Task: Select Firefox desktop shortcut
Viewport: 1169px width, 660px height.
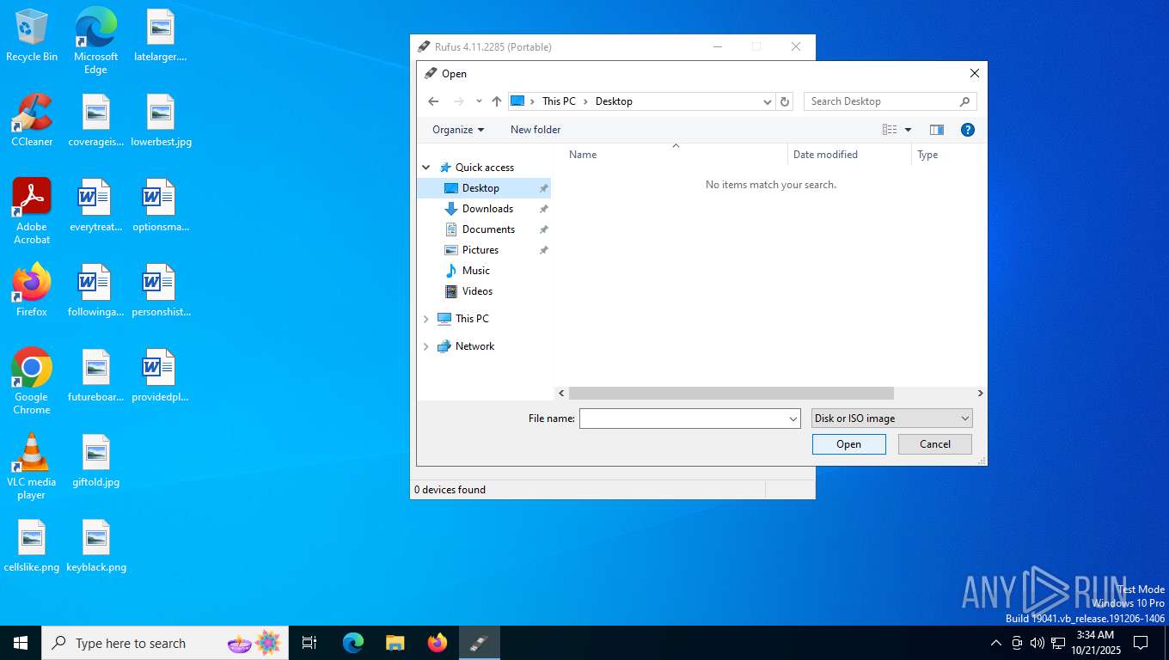Action: pos(32,290)
